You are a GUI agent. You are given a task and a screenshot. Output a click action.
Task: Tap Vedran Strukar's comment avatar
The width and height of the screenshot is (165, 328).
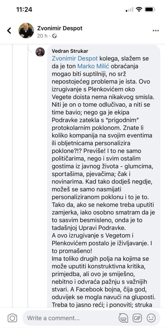(x=40, y=52)
